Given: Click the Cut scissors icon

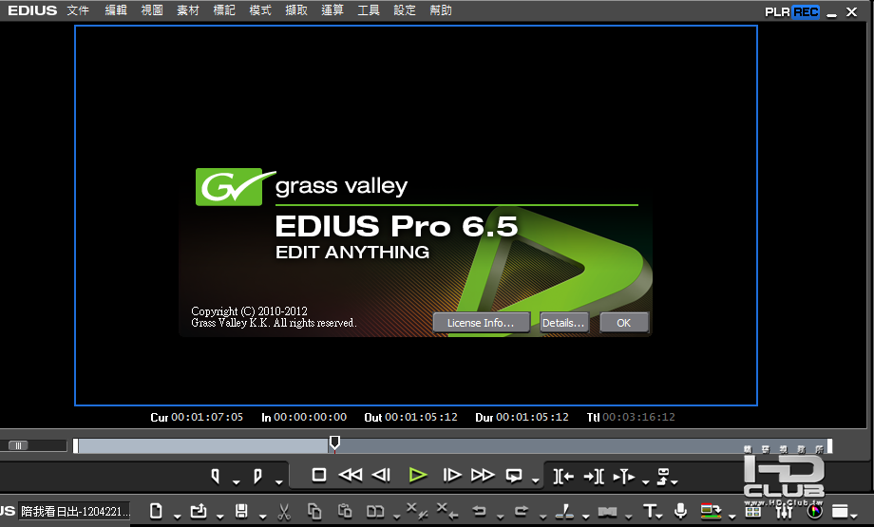Looking at the screenshot, I should (x=284, y=512).
